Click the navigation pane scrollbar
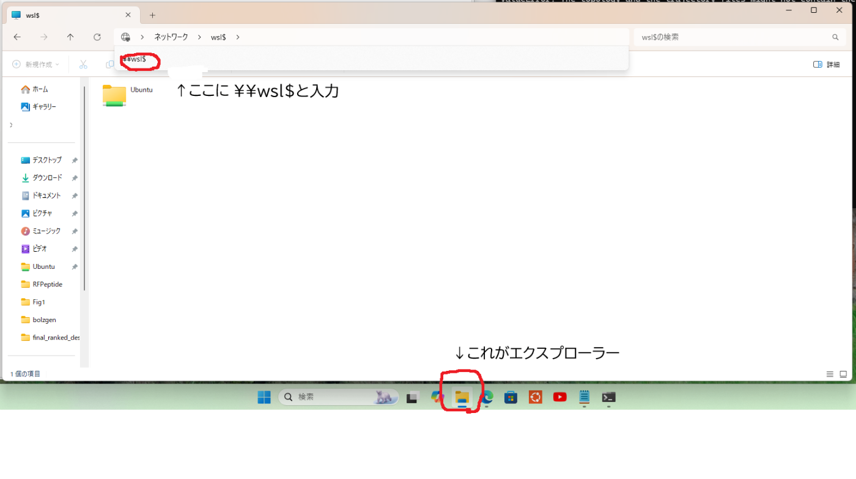This screenshot has height=479, width=856. point(84,188)
